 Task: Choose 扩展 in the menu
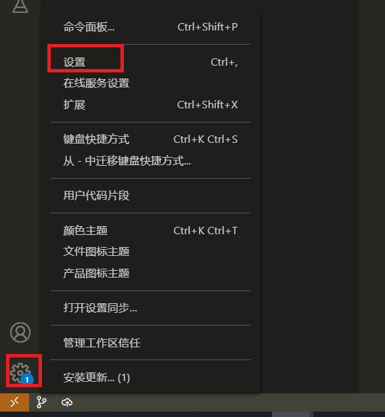[150, 105]
